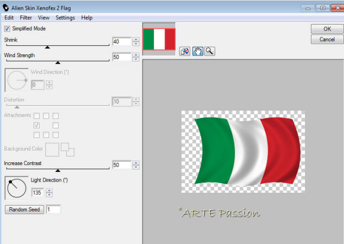Open the Edit menu

click(9, 18)
